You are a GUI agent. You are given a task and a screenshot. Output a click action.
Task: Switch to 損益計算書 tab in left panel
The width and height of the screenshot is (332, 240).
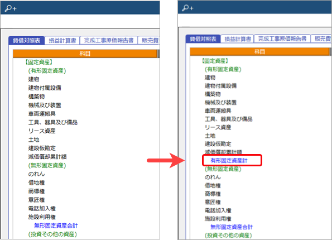pos(62,40)
